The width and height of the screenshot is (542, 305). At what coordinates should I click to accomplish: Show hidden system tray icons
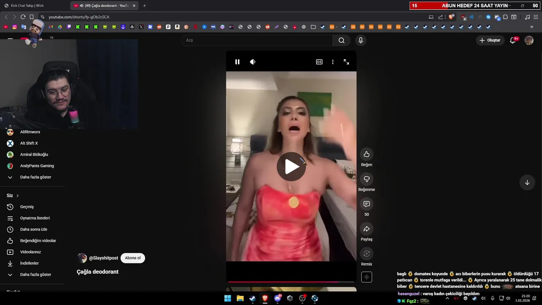tap(447, 298)
